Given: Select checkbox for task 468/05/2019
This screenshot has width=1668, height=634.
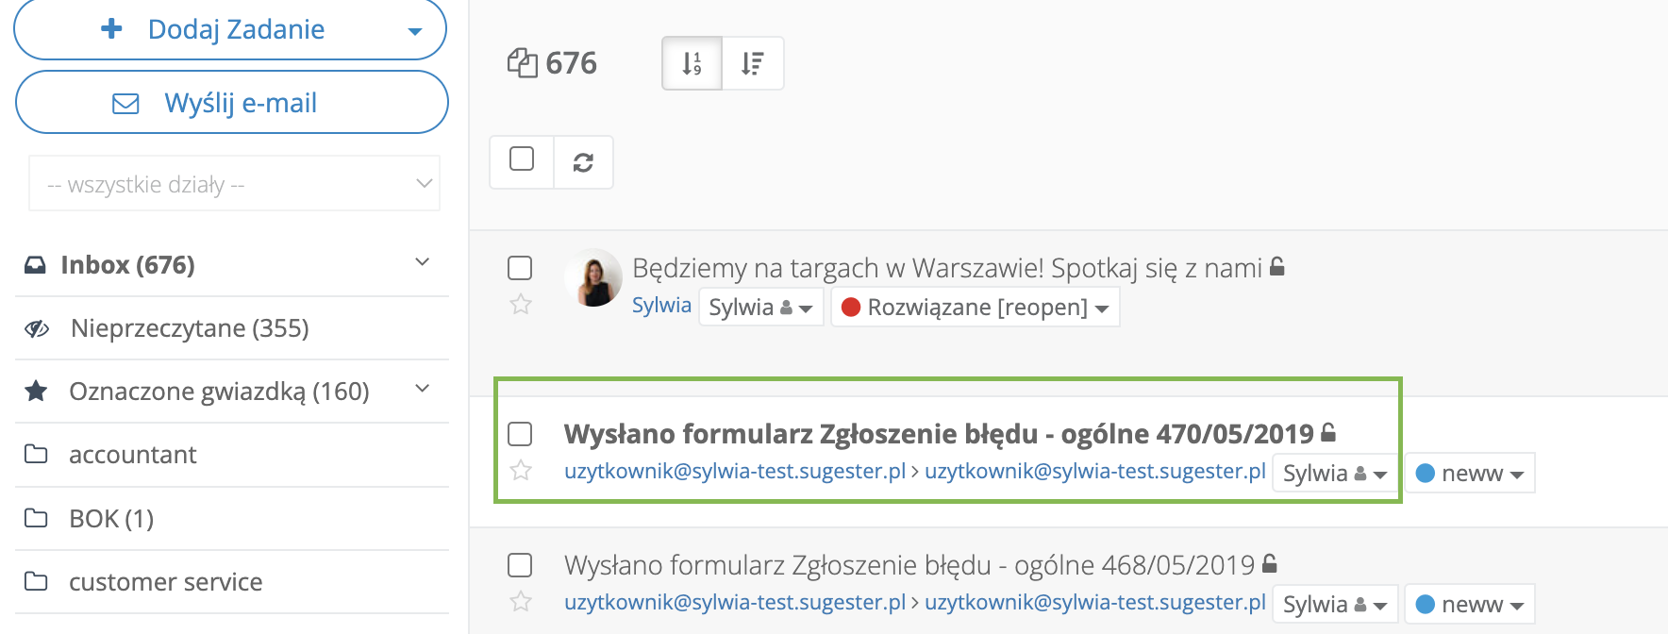Looking at the screenshot, I should tap(520, 565).
